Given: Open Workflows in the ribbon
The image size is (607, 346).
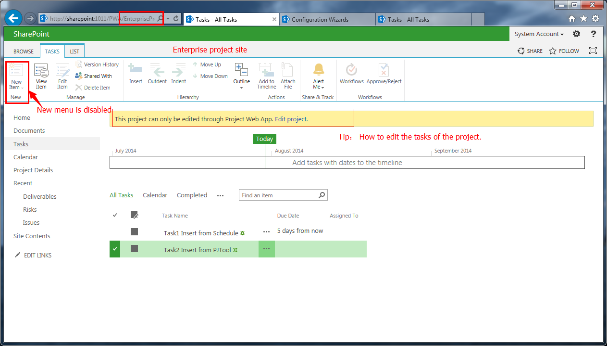Looking at the screenshot, I should 352,74.
